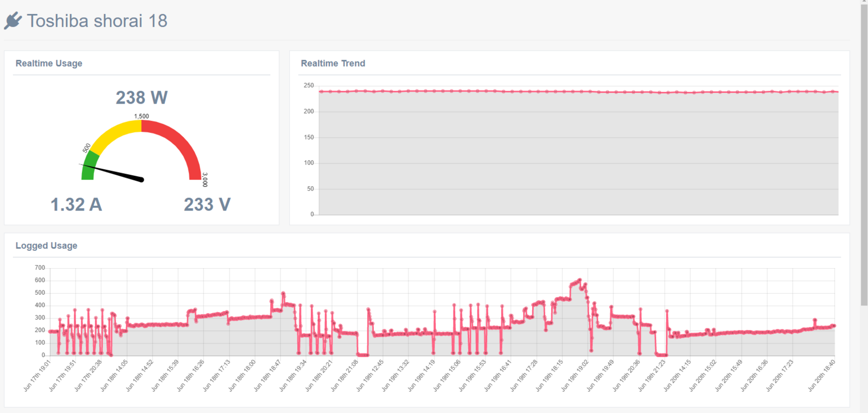Click the 'Jun 19th 14:19' time label
The height and width of the screenshot is (413, 868).
[x=422, y=375]
